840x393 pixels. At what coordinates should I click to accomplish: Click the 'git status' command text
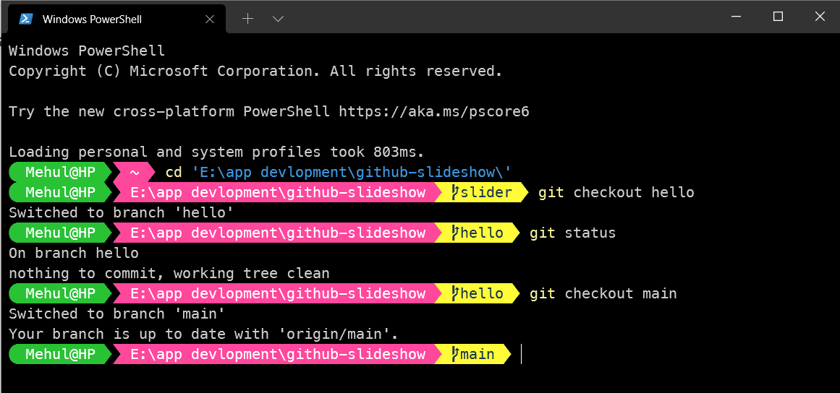pos(572,233)
